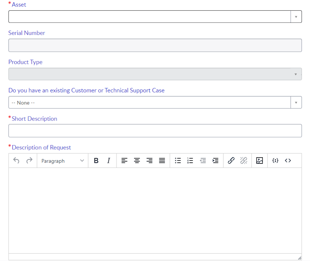Remove a link with the unlink icon
This screenshot has height=261, width=310.
point(244,160)
